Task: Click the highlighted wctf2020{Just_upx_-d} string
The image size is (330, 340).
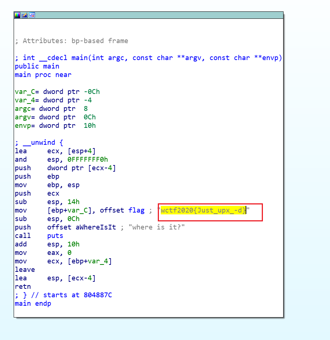Action: (x=203, y=210)
